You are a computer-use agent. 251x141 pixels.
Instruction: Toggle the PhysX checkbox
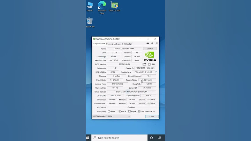pos(129,111)
